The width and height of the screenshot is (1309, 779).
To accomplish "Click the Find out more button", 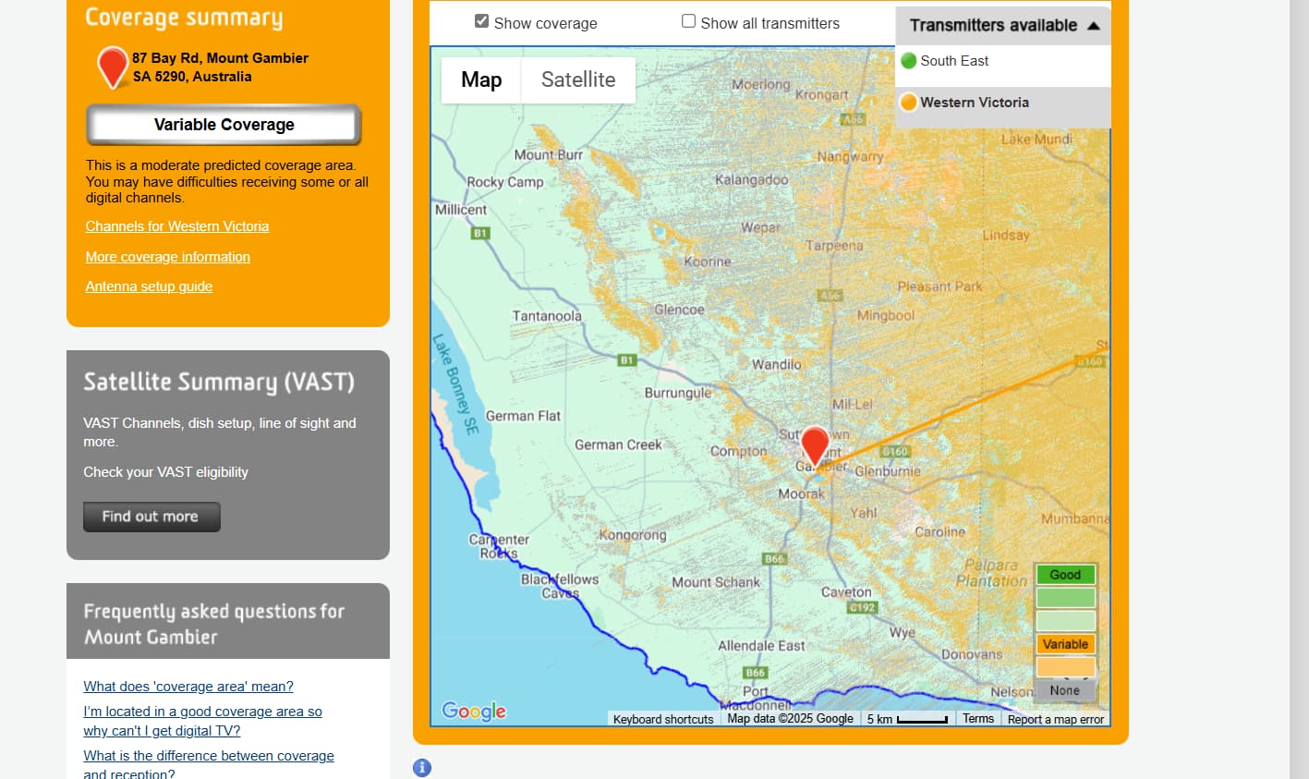I will [x=152, y=517].
